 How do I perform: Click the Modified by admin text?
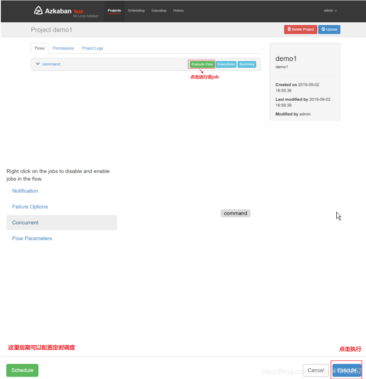click(x=293, y=114)
